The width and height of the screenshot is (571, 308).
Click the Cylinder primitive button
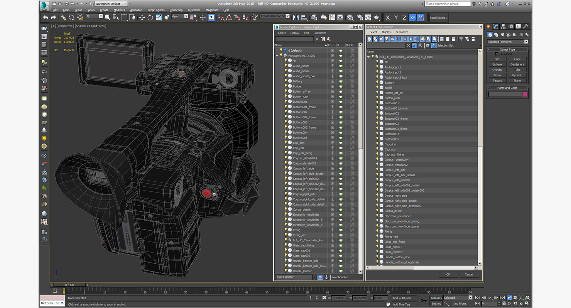coord(497,70)
